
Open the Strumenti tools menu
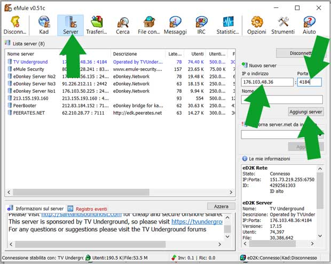[x=283, y=25]
